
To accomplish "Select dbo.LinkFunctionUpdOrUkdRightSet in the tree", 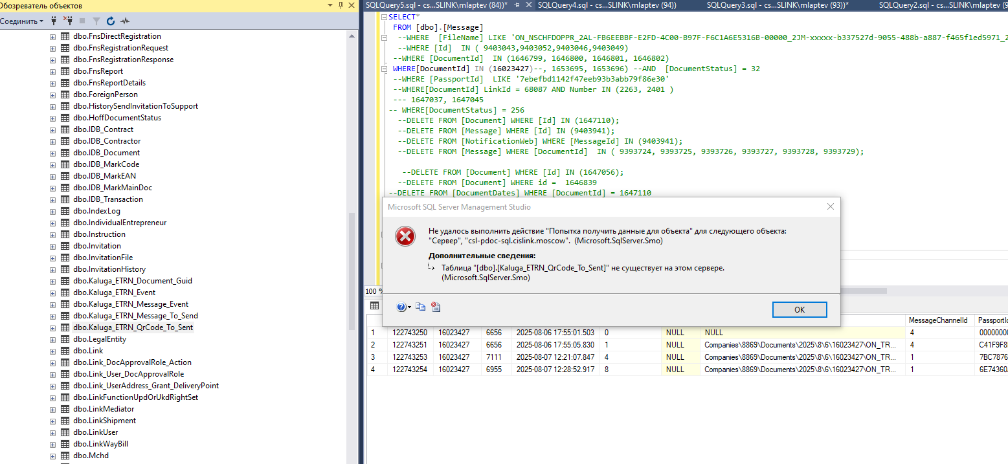I will click(135, 397).
